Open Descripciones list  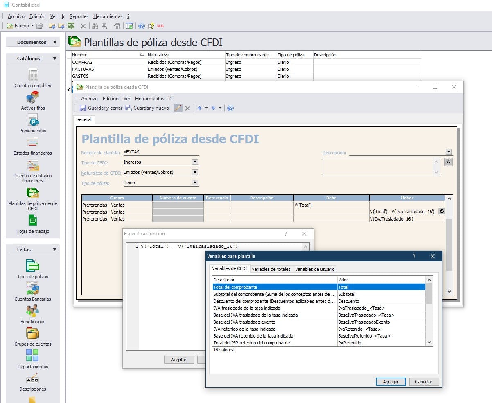point(33,382)
